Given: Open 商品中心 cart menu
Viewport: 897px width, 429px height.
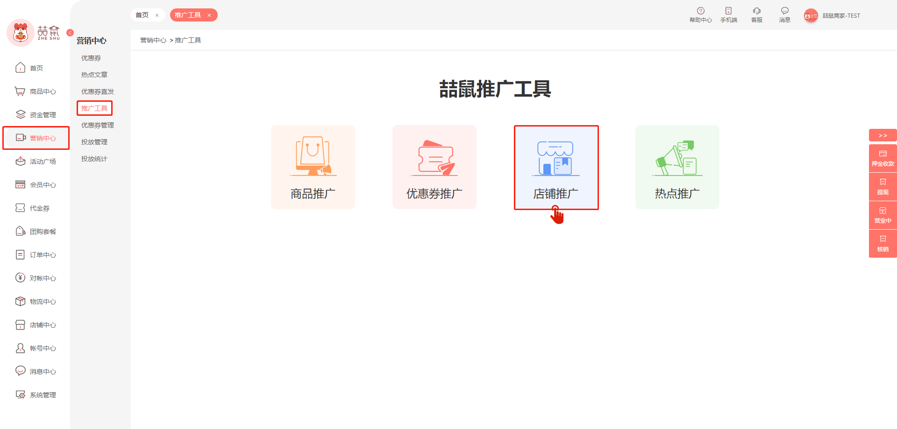Looking at the screenshot, I should 36,91.
